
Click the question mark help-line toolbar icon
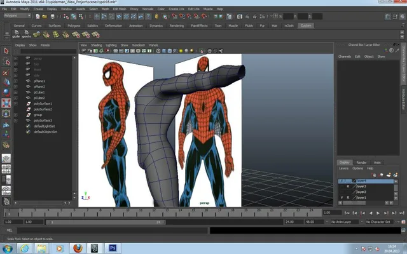148,17
